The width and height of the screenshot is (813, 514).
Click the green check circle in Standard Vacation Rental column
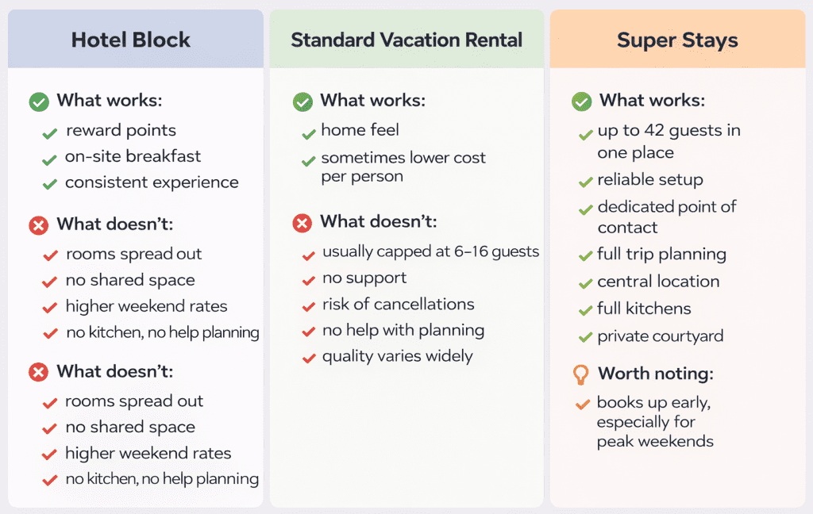[302, 102]
